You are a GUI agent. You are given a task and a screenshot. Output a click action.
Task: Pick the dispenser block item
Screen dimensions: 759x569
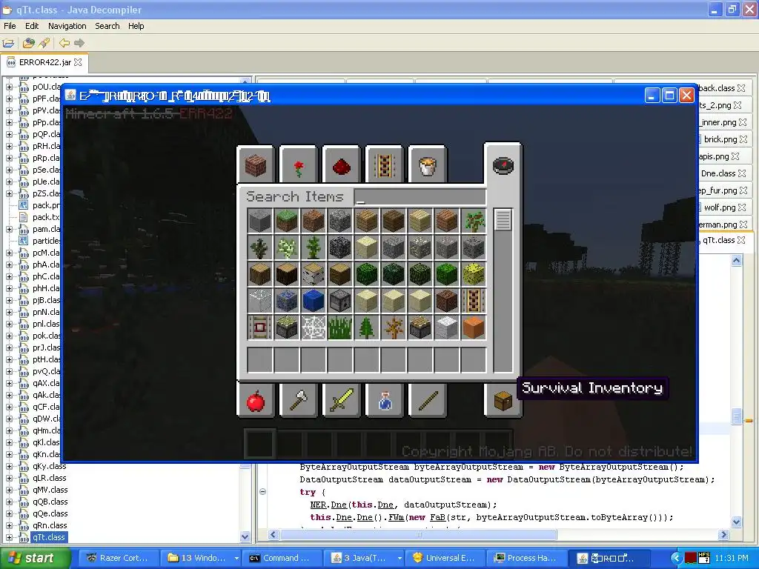pyautogui.click(x=339, y=301)
